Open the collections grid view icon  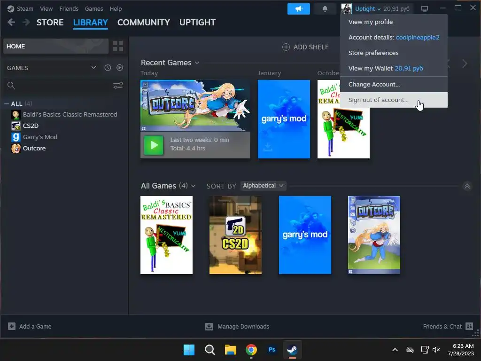(x=118, y=46)
